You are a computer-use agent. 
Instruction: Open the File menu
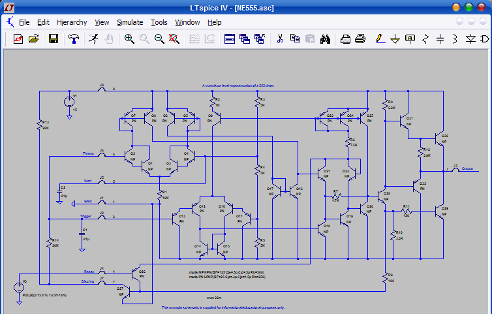[x=24, y=22]
